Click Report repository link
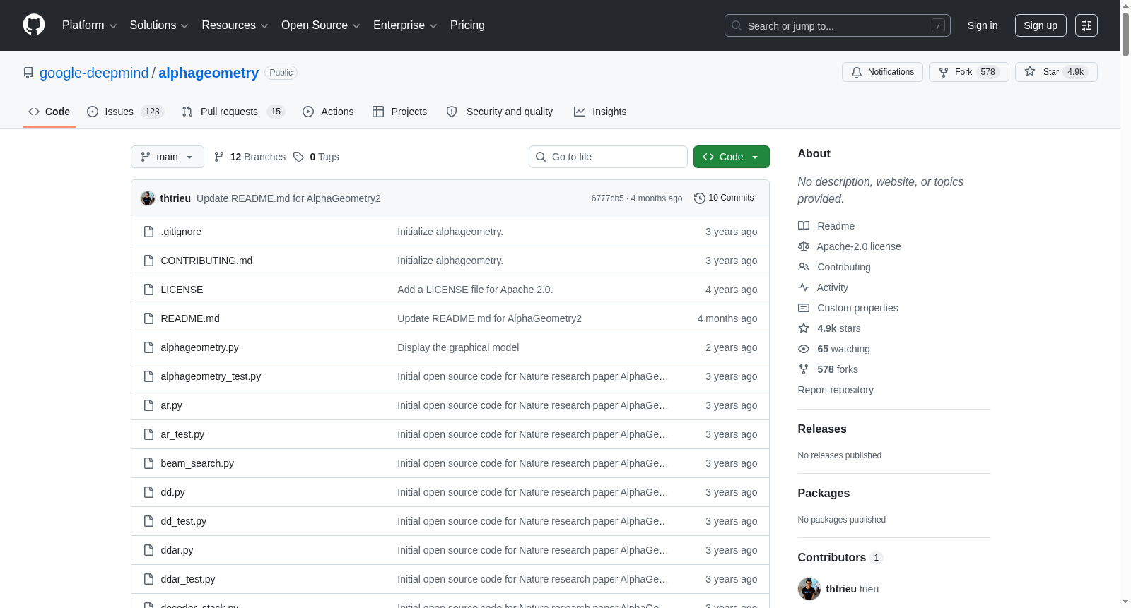1131x608 pixels. point(836,390)
